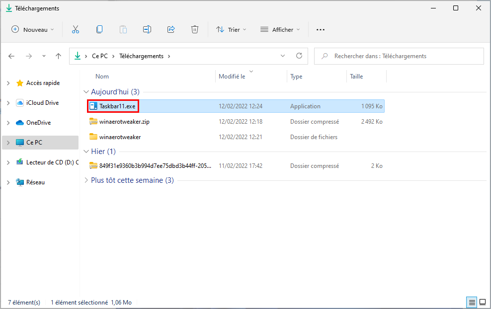Click the Copy icon in toolbar
This screenshot has height=309, width=491.
tap(99, 29)
